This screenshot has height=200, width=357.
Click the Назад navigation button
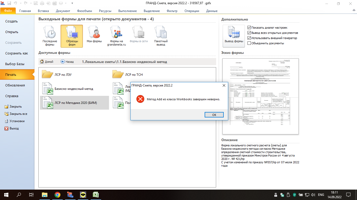[x=67, y=62]
